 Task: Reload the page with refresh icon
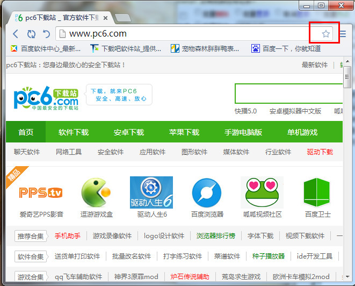click(31, 34)
